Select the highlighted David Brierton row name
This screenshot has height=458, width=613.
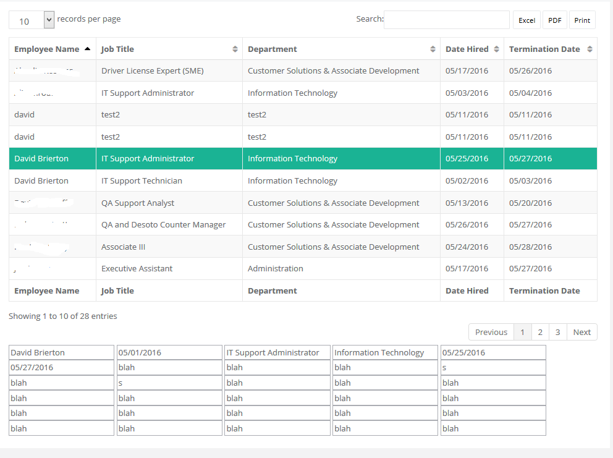[41, 158]
